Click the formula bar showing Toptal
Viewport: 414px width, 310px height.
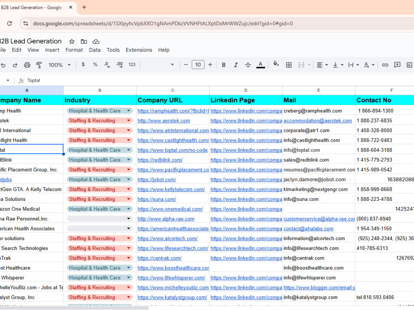click(x=34, y=81)
